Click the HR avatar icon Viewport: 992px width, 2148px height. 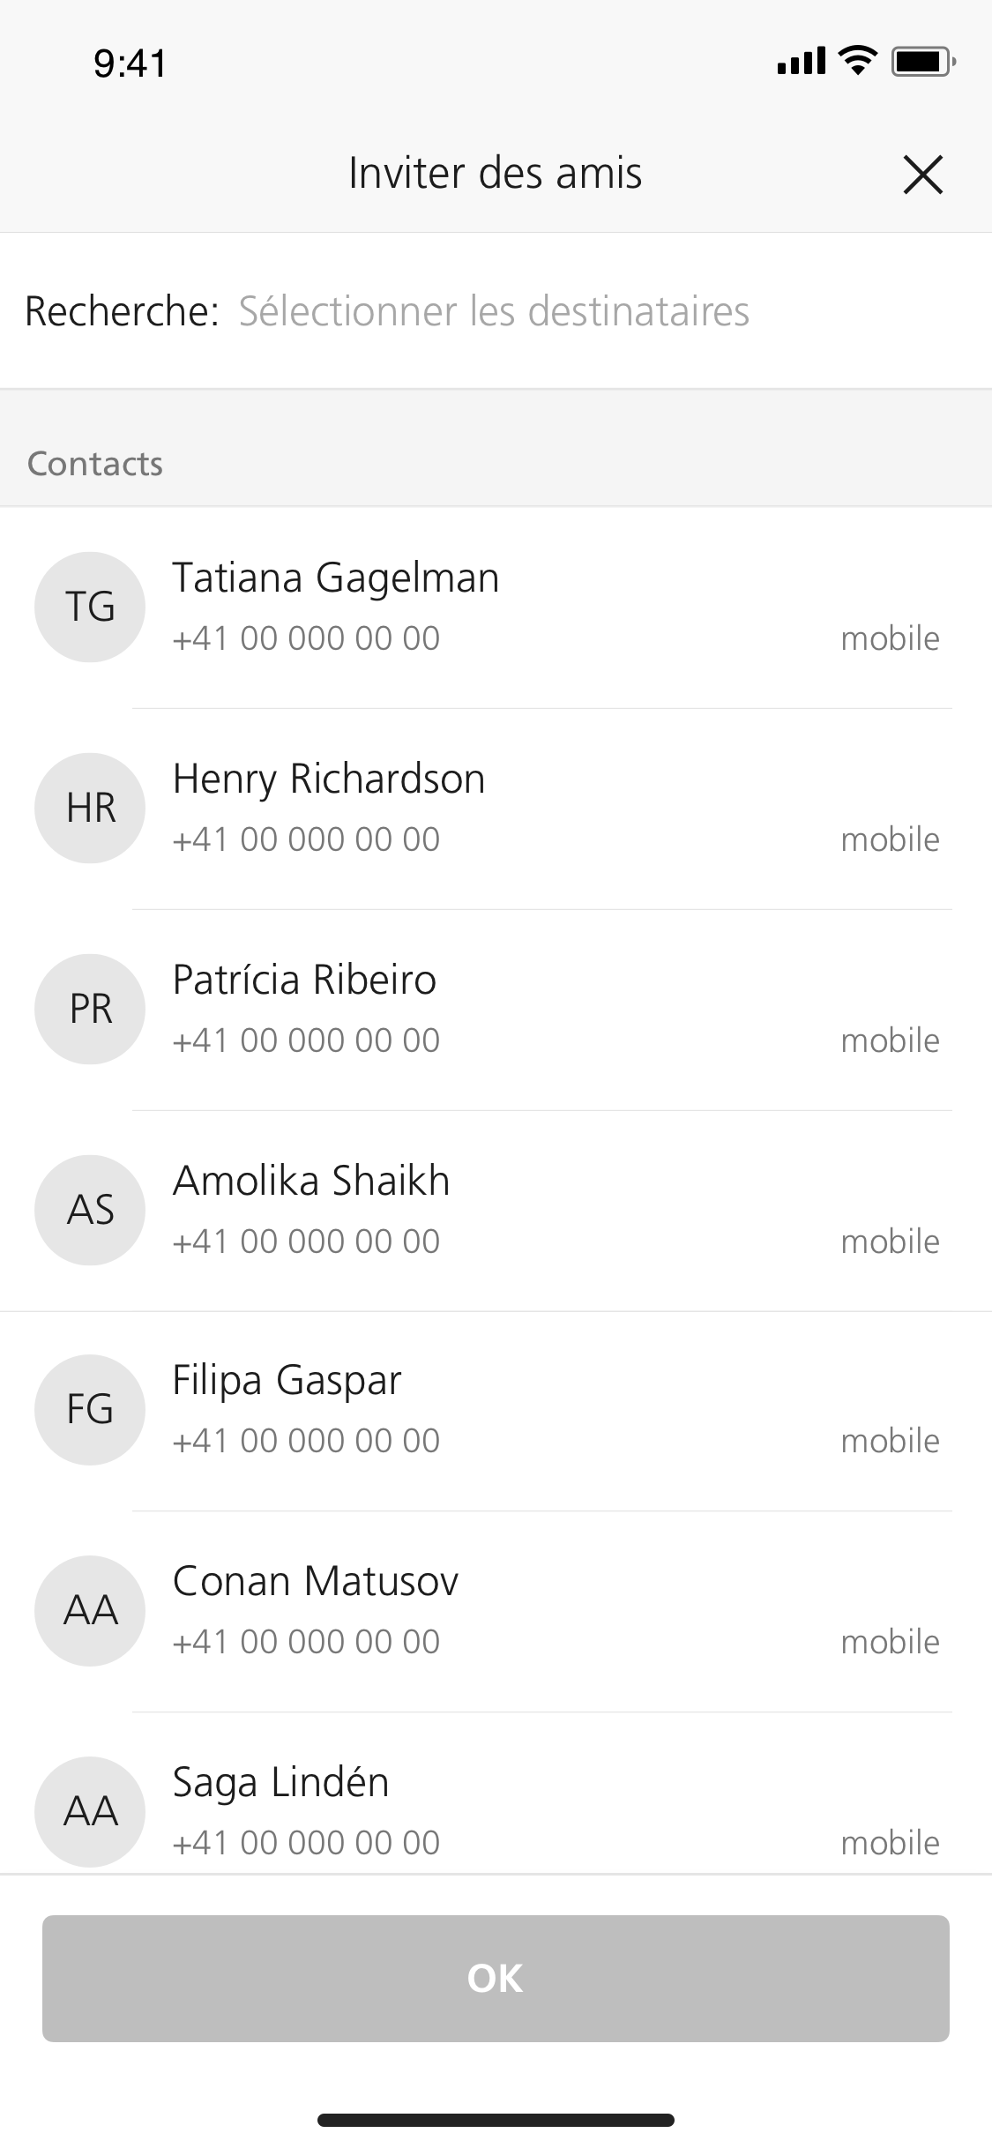[90, 808]
